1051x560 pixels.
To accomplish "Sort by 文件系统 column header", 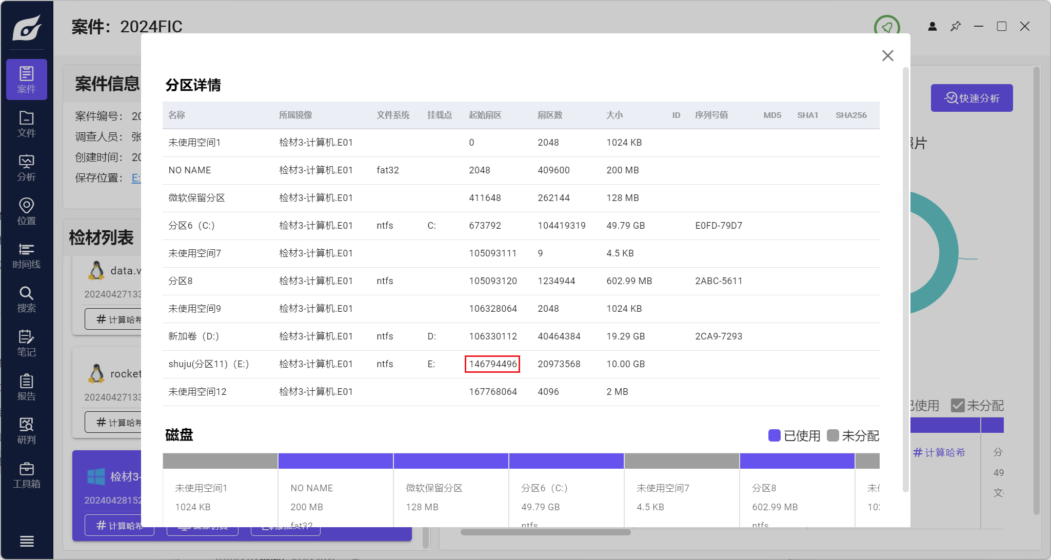I will (393, 115).
